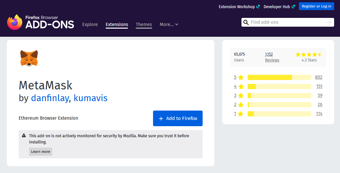Click the 3-star rating bar
The height and width of the screenshot is (173, 340).
pyautogui.click(x=279, y=96)
